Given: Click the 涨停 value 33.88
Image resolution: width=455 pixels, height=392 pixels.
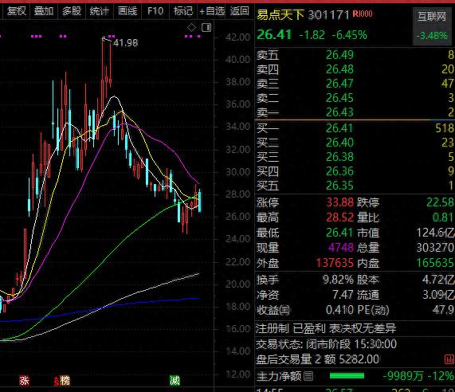Looking at the screenshot, I should tap(340, 202).
